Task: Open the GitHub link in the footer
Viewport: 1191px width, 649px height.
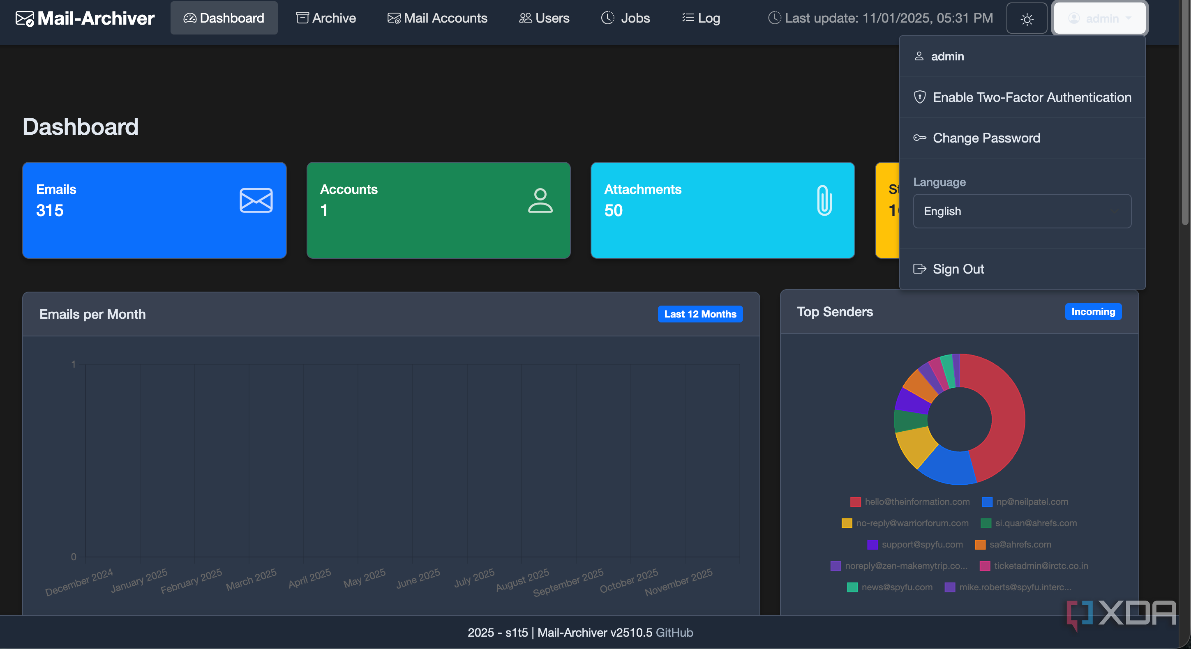Action: click(674, 632)
